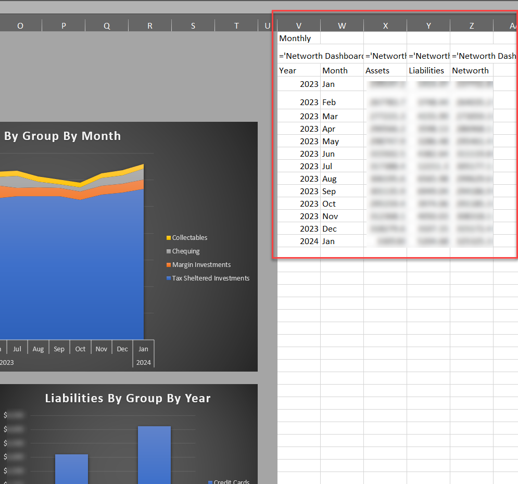Click the Margin Investments legend entry
518x484 pixels.
tap(201, 265)
